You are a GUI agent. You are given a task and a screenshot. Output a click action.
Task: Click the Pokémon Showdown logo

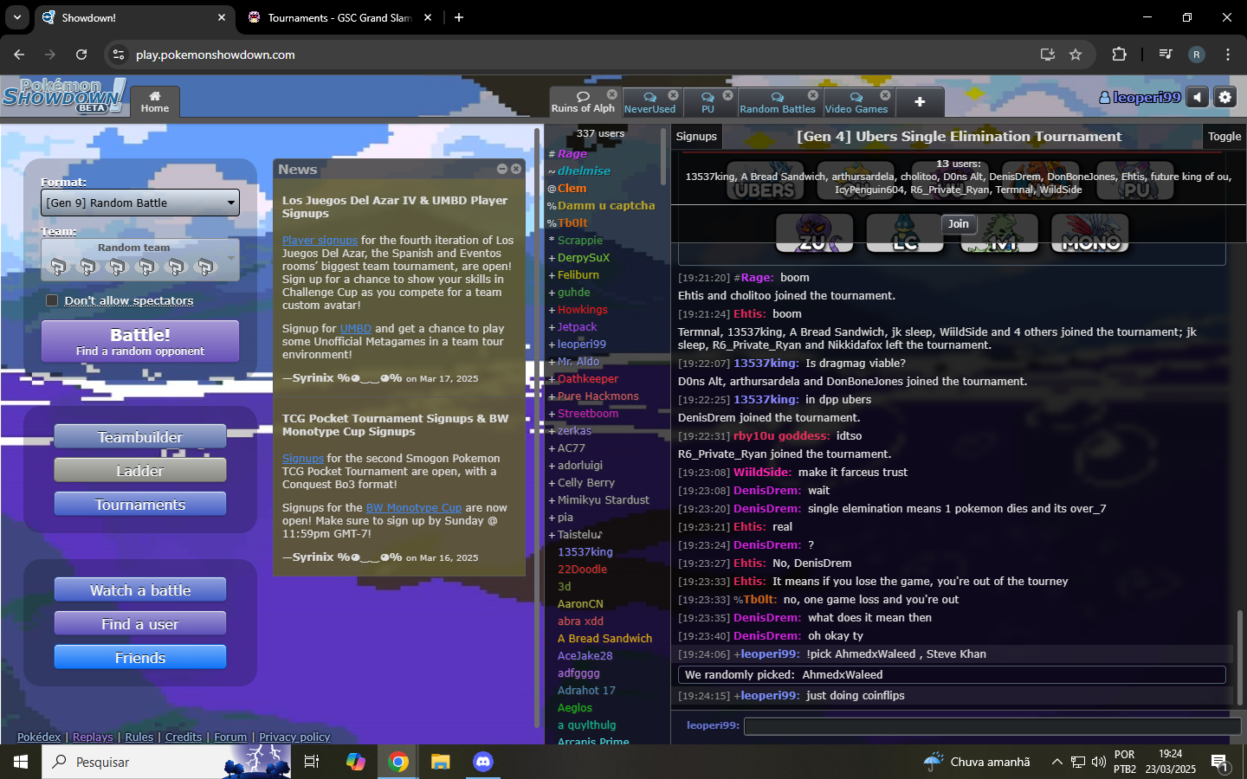pyautogui.click(x=64, y=95)
